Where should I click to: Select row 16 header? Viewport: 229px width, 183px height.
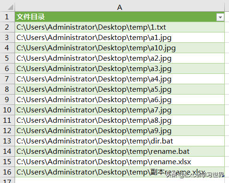(7, 172)
